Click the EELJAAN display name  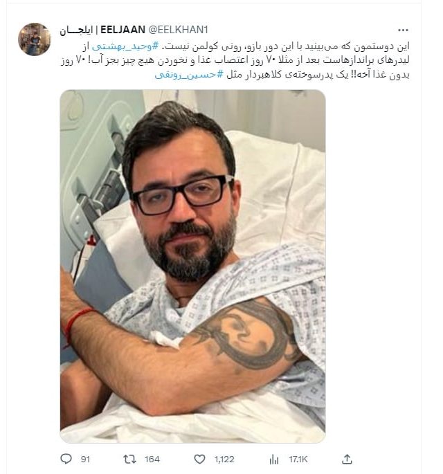point(123,30)
